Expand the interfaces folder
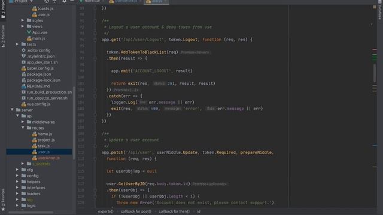Viewport: 383px width, 215px height. 17,188
